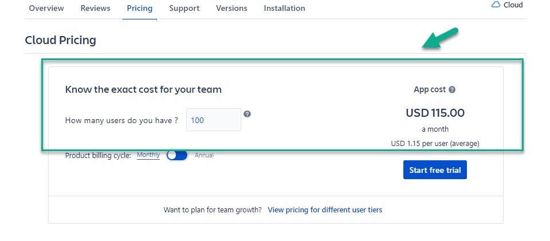Open the Overview tab

[46, 9]
